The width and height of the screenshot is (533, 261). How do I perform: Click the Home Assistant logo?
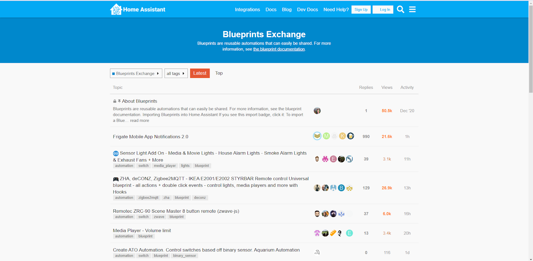[138, 9]
